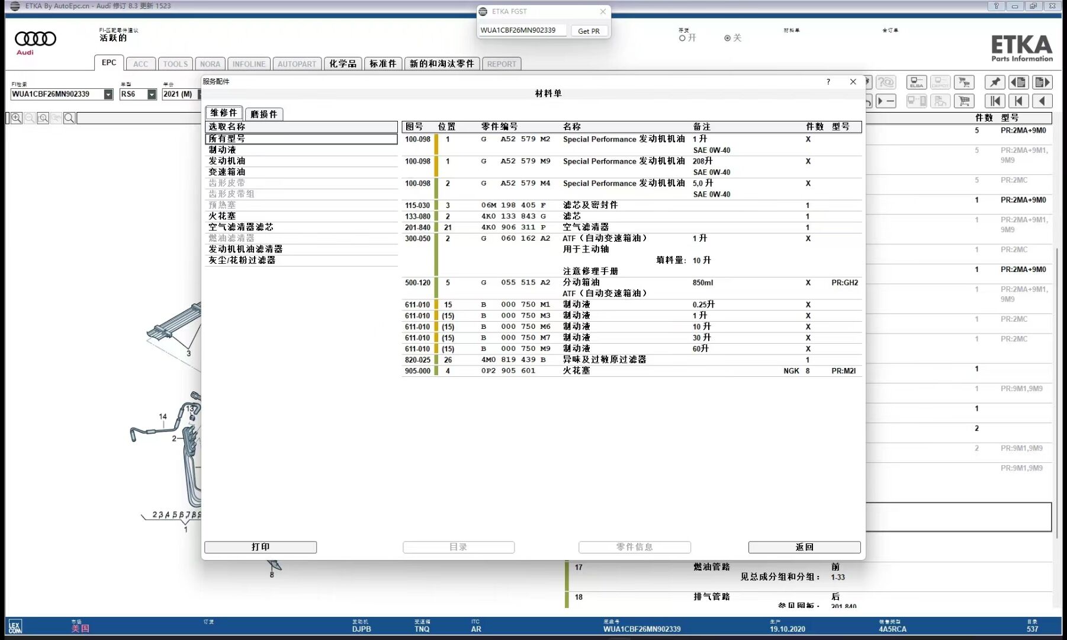Zoom in with the plus magnifier icon
1067x640 pixels.
[16, 118]
